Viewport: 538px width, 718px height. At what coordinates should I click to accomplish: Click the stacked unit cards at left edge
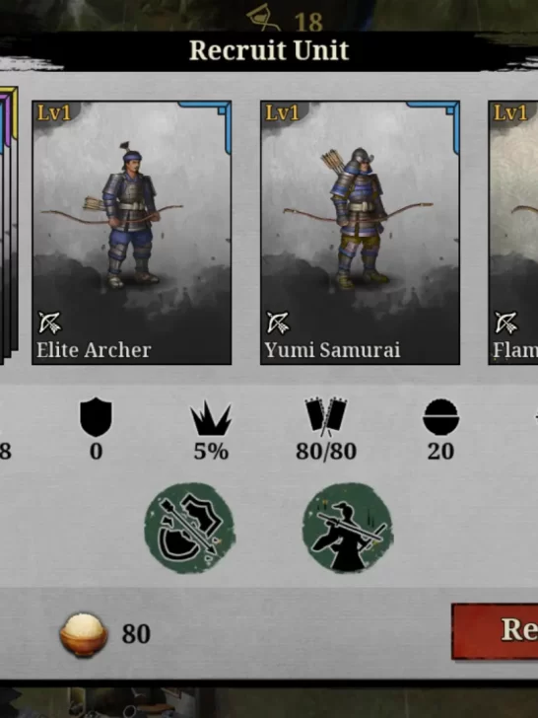(x=9, y=225)
